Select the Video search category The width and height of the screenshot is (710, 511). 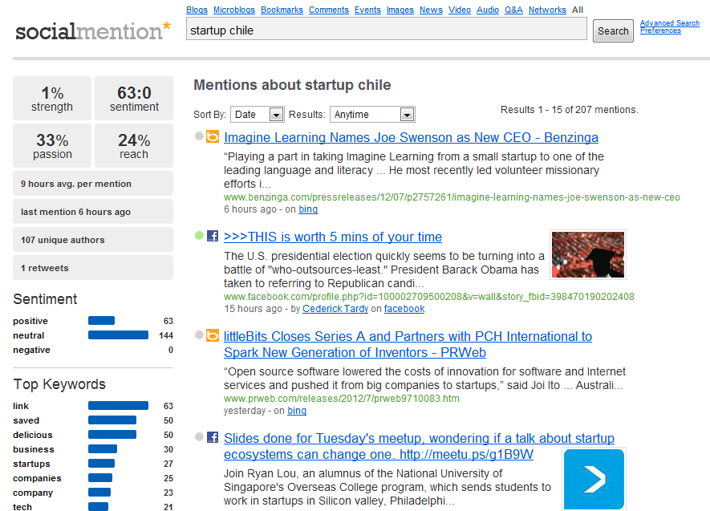tap(460, 10)
